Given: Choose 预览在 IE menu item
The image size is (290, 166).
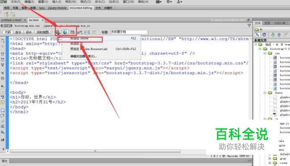Looking at the screenshot, I should (x=101, y=44).
